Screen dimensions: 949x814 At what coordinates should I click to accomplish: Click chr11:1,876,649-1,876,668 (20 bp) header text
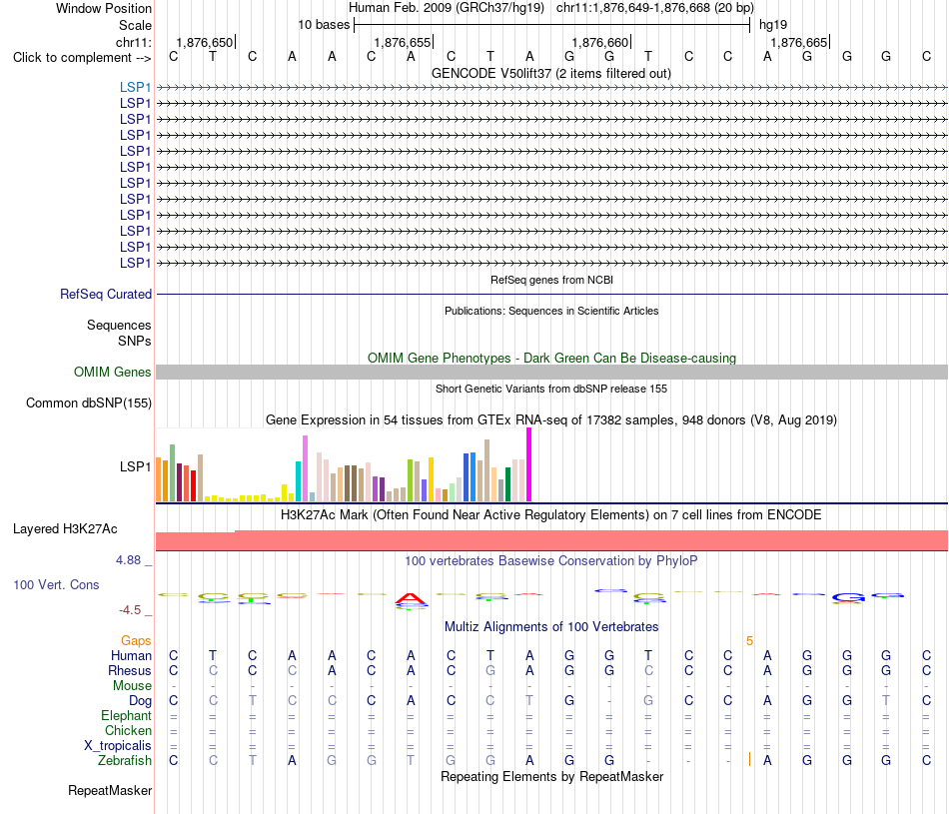[x=655, y=8]
